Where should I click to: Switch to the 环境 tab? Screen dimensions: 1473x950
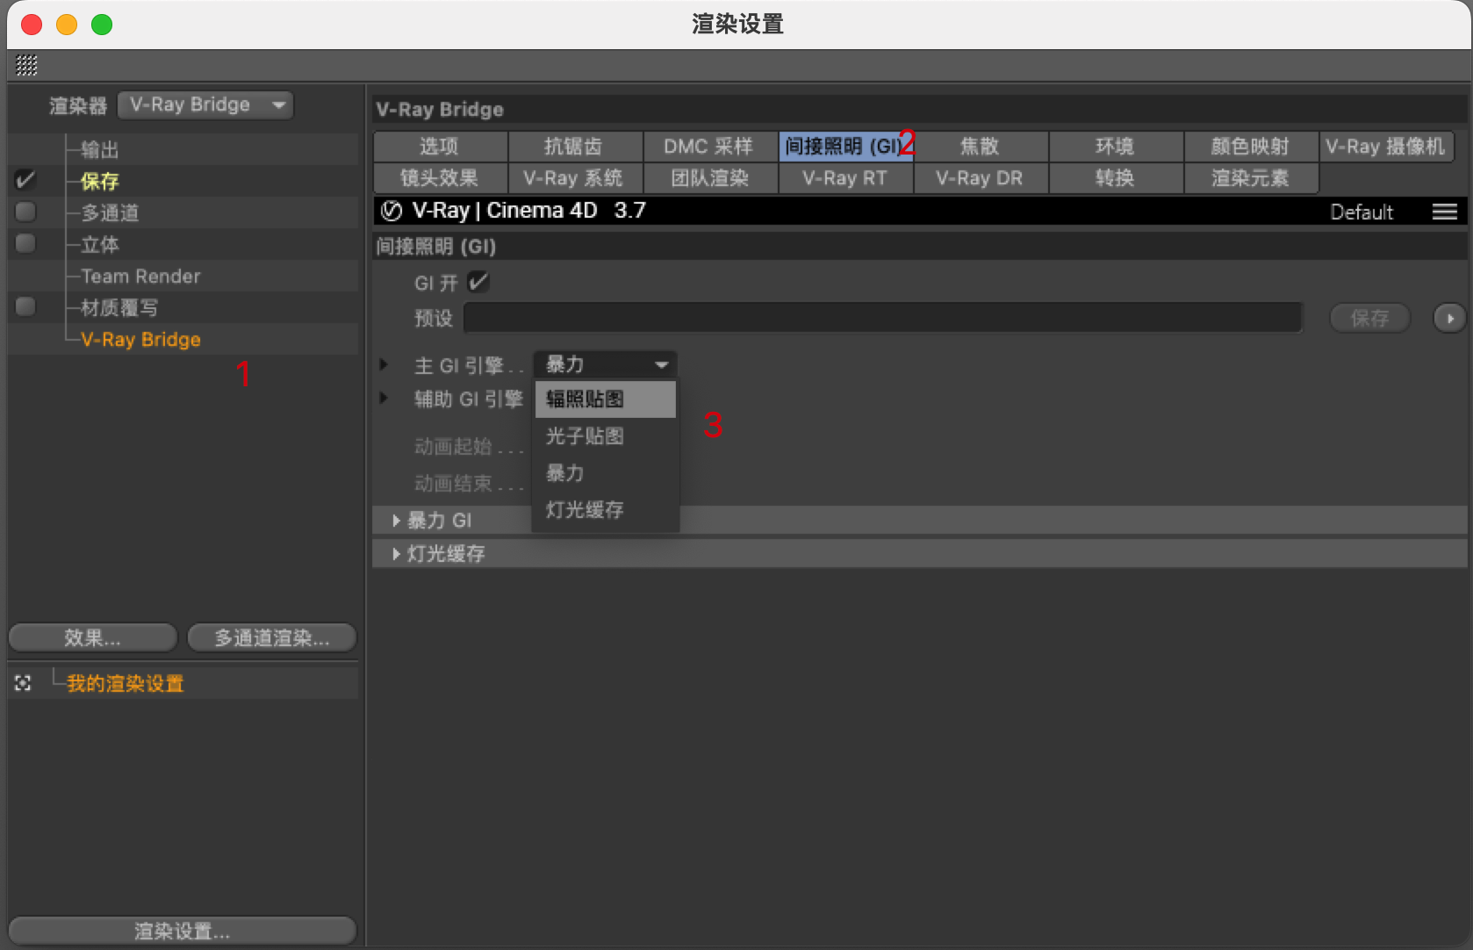click(1116, 147)
